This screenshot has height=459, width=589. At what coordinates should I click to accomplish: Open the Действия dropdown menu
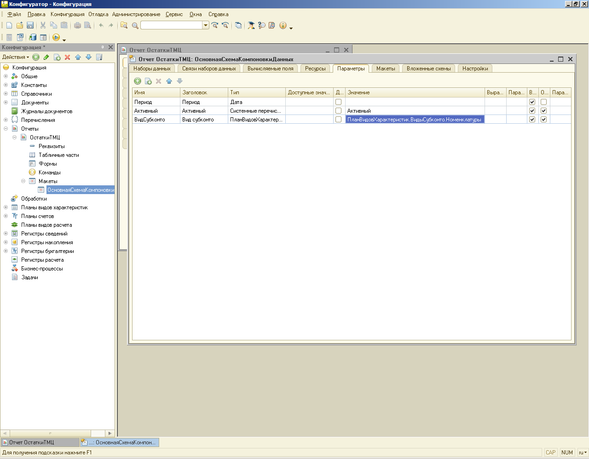[16, 57]
